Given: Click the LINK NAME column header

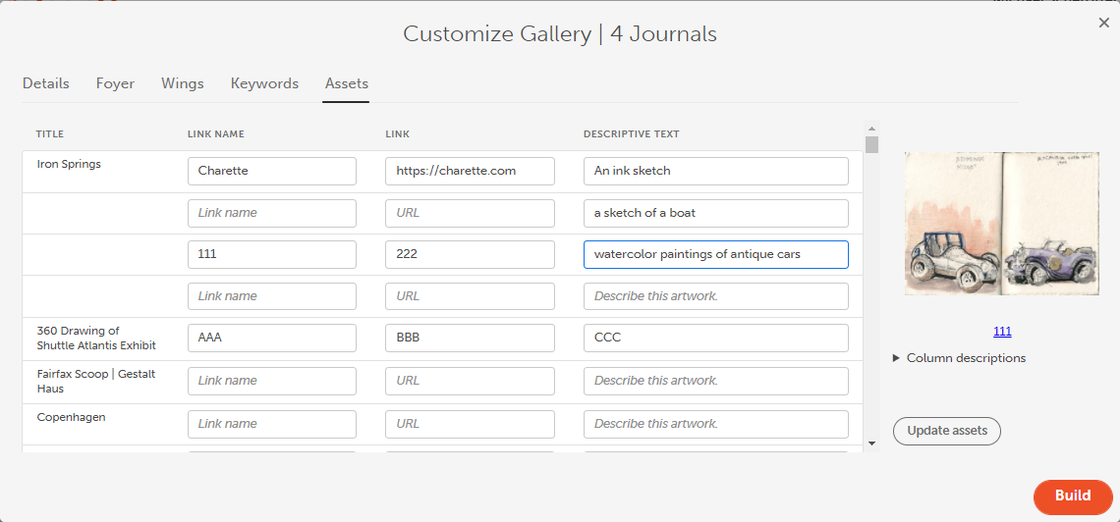Looking at the screenshot, I should click(x=216, y=133).
